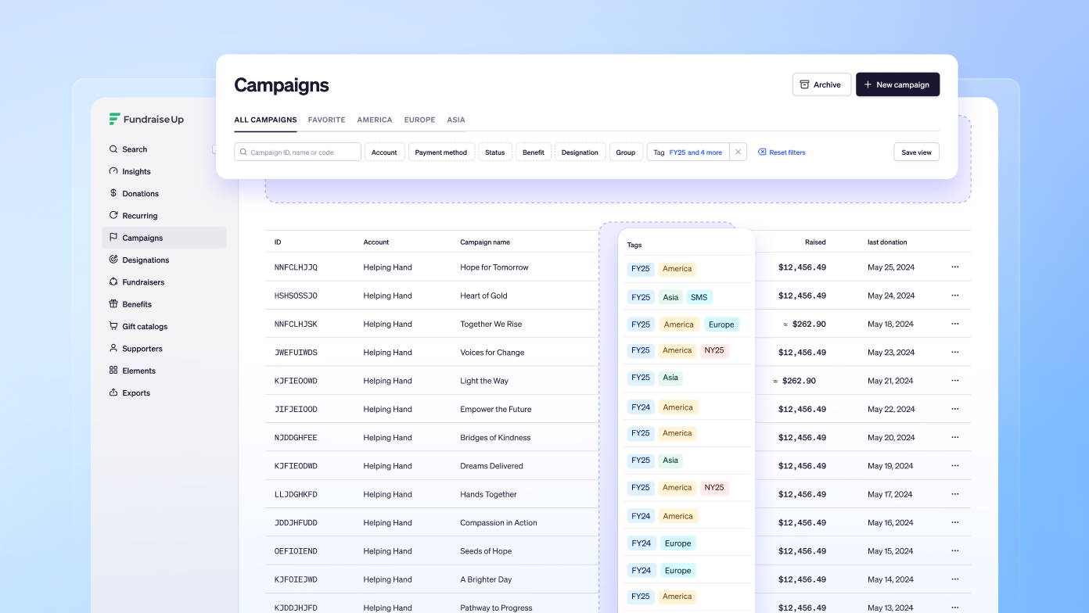Open the Status filter dropdown
This screenshot has width=1089, height=613.
tap(494, 152)
